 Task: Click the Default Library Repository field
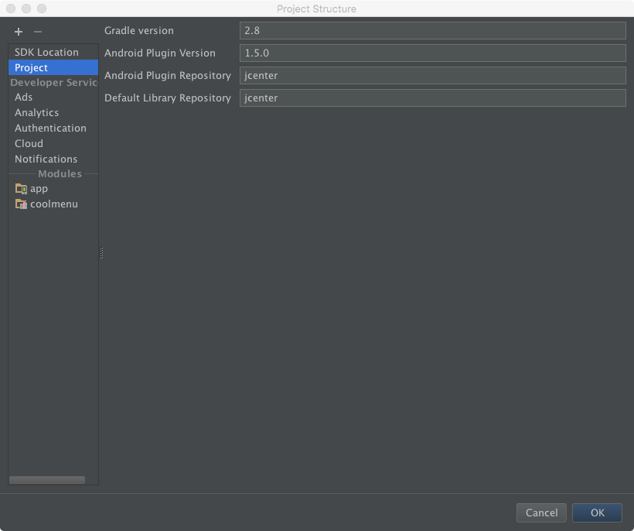(433, 98)
